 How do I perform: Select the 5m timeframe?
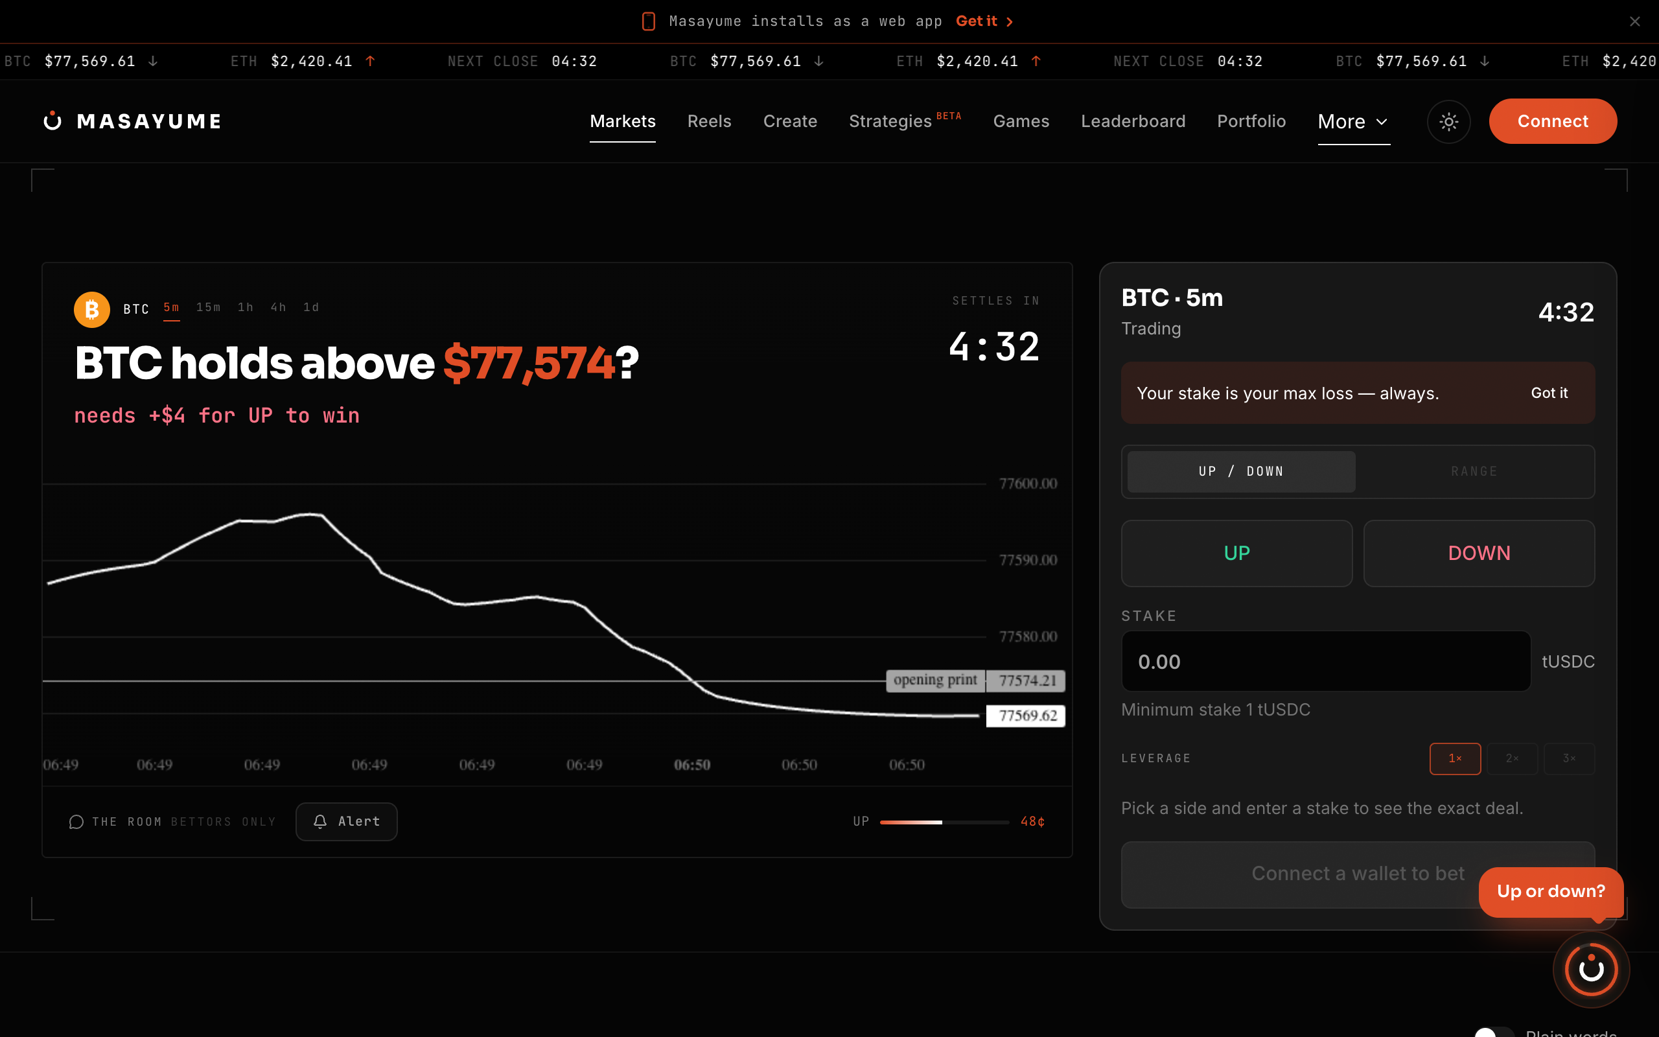[171, 307]
